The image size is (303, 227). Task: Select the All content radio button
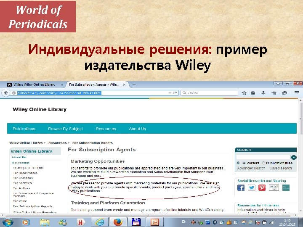(238, 163)
